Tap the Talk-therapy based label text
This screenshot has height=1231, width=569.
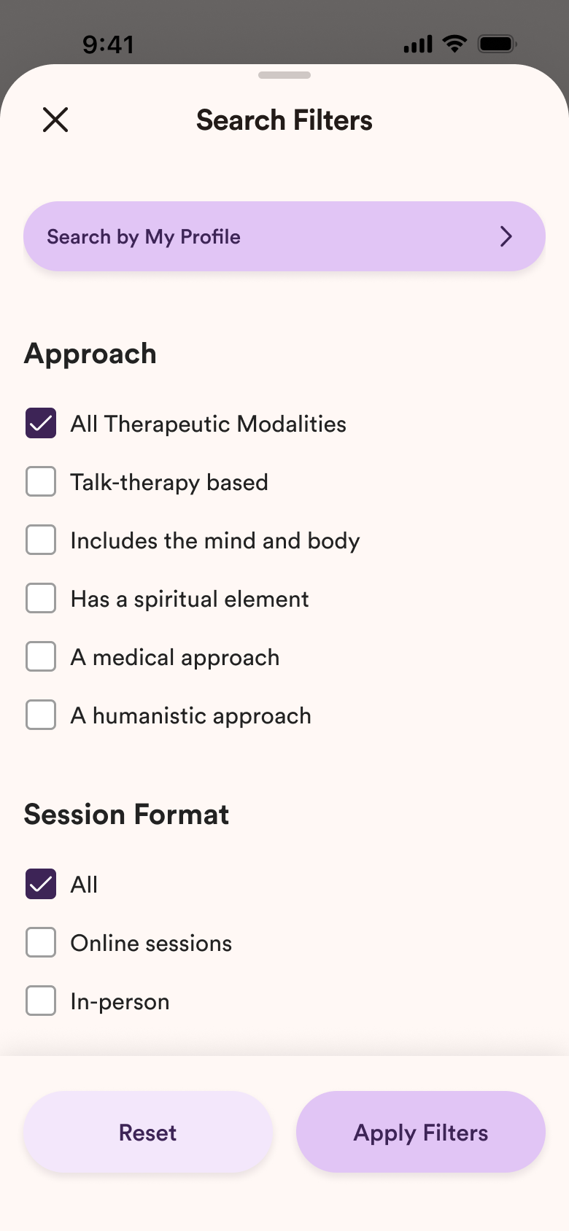169,482
